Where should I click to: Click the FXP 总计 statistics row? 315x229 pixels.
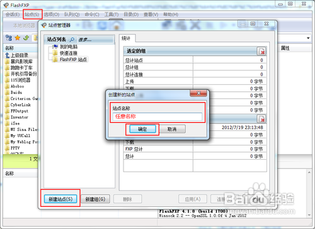195,149
